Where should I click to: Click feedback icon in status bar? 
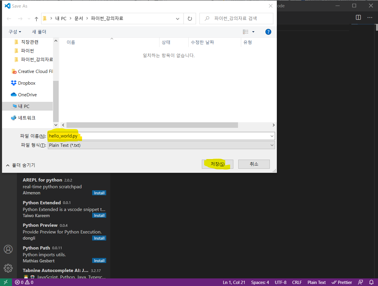point(360,282)
